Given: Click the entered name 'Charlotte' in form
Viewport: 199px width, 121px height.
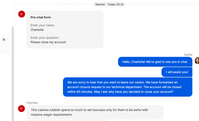Looking at the screenshot, I should point(37,30).
